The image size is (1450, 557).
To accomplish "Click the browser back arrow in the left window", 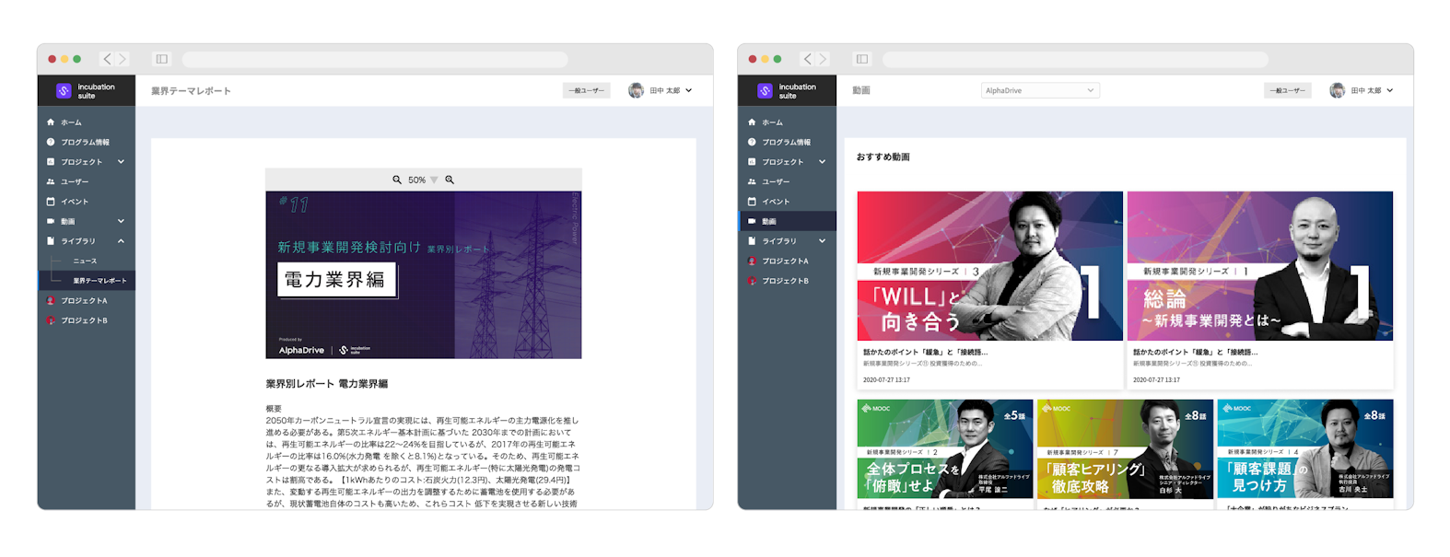I will pos(107,59).
